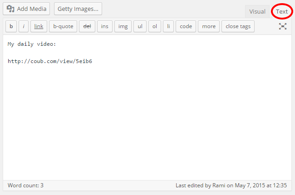Image resolution: width=295 pixels, height=195 pixels.
Task: Add inserted text tag with ins
Action: pyautogui.click(x=104, y=26)
